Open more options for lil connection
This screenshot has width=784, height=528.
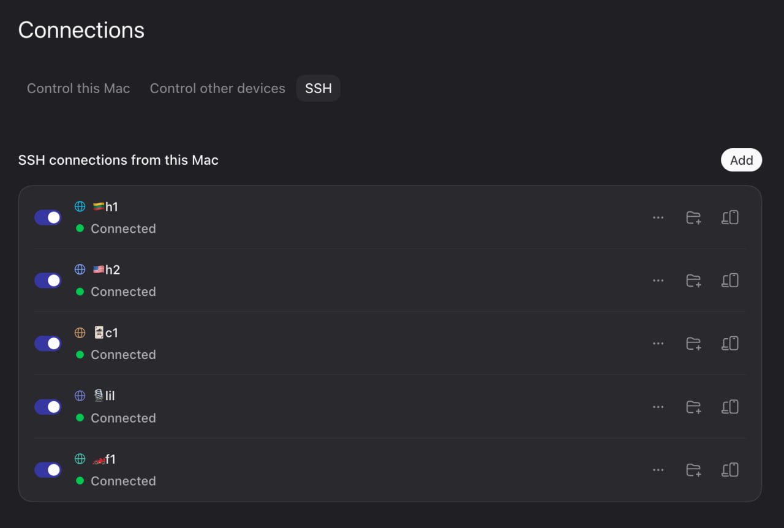pos(658,407)
